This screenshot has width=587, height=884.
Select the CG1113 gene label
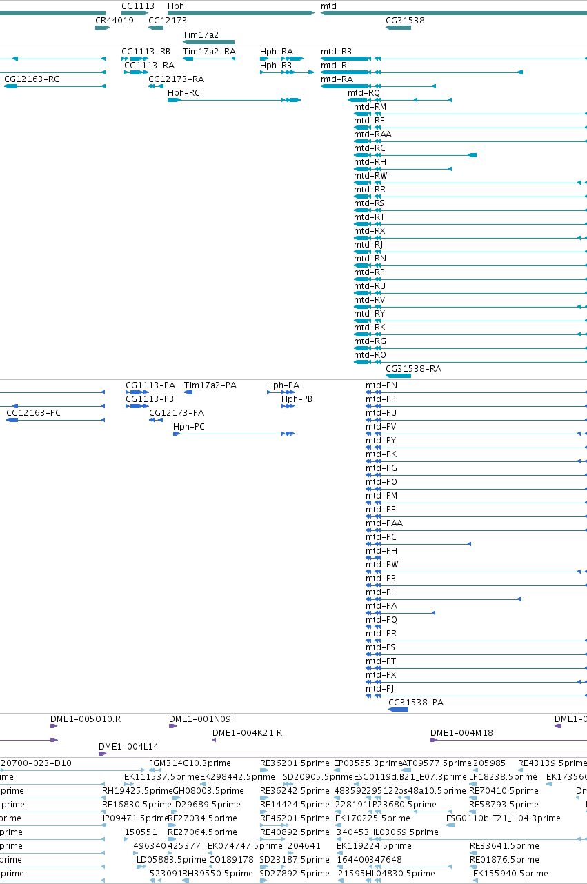138,6
